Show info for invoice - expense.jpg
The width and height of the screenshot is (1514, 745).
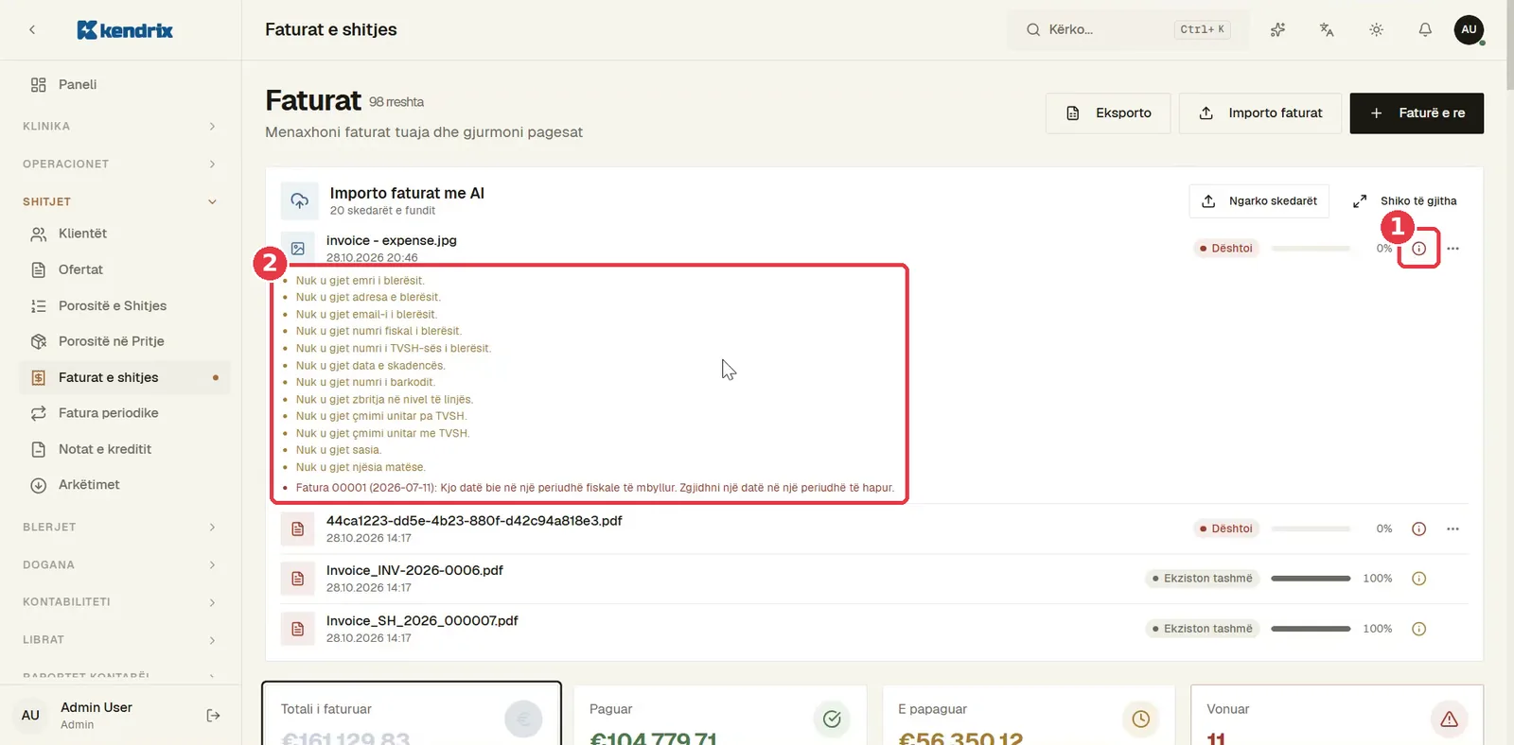click(x=1418, y=249)
